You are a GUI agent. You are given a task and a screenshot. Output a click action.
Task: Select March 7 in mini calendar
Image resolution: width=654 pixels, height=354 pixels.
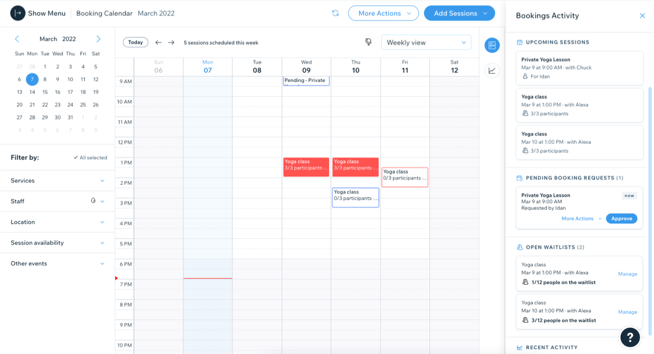click(x=32, y=79)
